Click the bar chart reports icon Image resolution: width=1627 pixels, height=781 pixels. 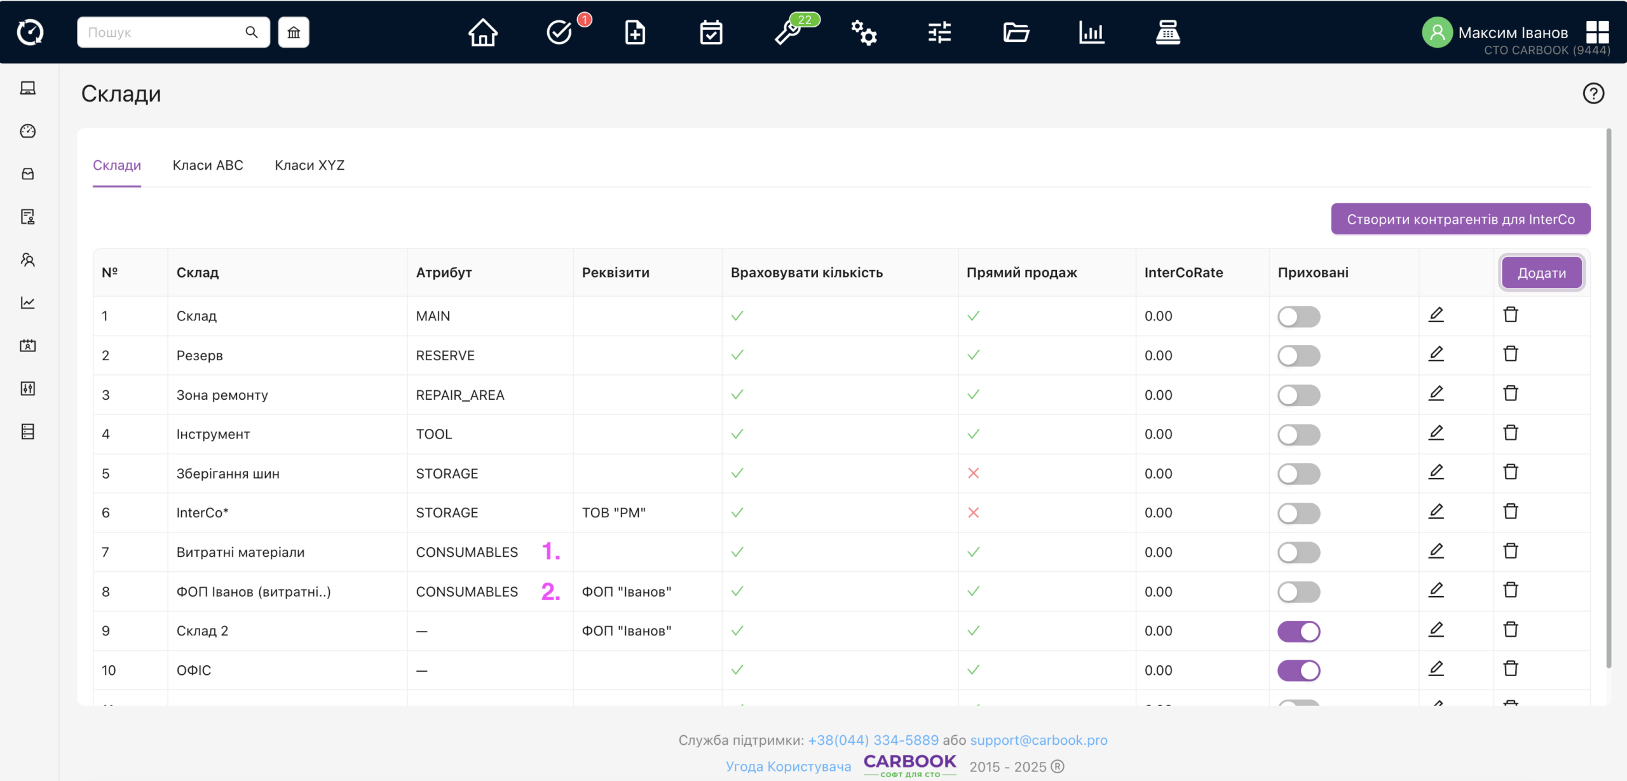(1091, 32)
